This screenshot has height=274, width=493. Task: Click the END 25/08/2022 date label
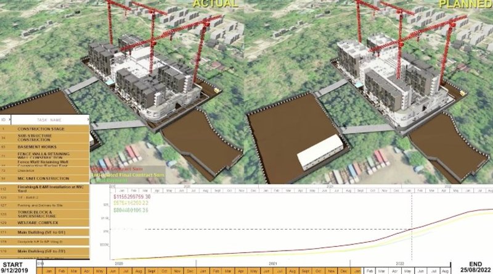click(475, 267)
